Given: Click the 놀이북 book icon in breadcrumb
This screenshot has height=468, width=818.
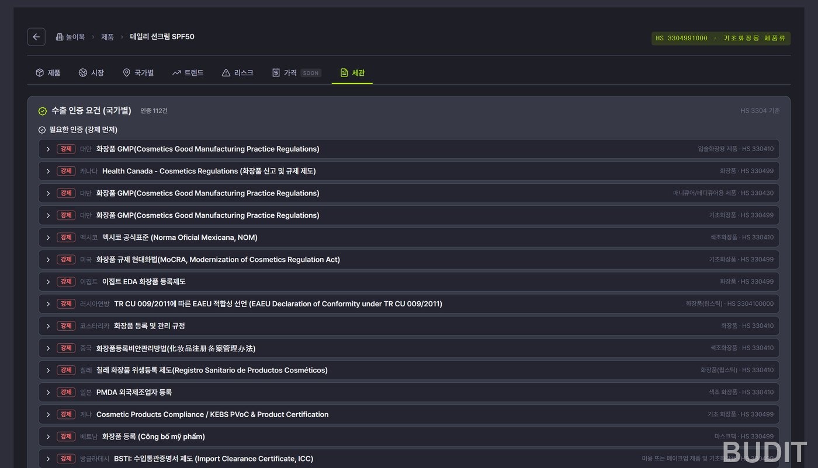Looking at the screenshot, I should coord(60,37).
